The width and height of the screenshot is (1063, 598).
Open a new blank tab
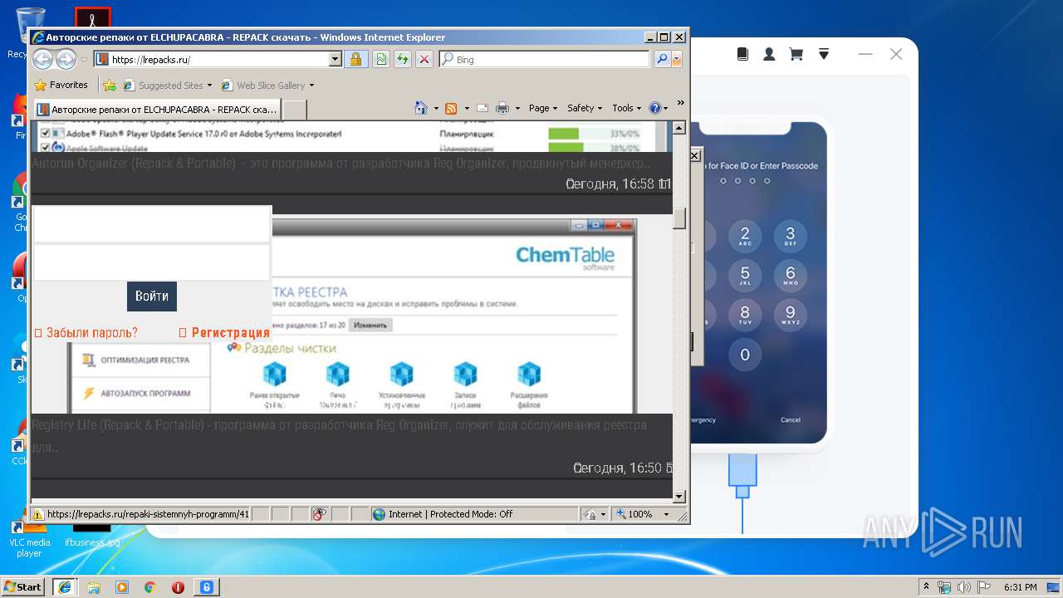point(295,110)
